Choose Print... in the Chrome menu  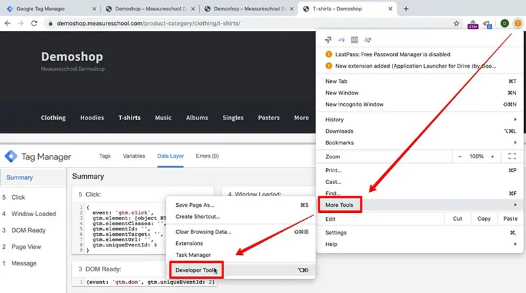[419, 170]
